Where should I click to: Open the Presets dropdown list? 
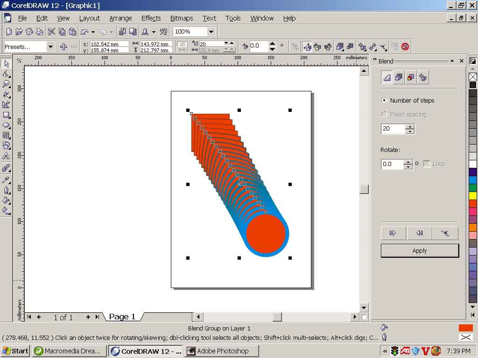(x=50, y=47)
